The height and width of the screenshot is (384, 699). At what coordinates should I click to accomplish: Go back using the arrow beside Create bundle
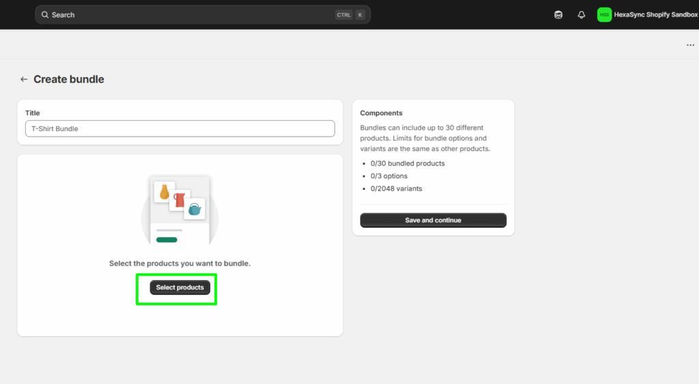tap(24, 79)
